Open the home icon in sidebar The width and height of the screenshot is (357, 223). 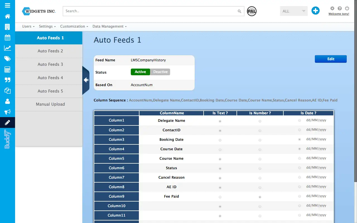coord(8,16)
